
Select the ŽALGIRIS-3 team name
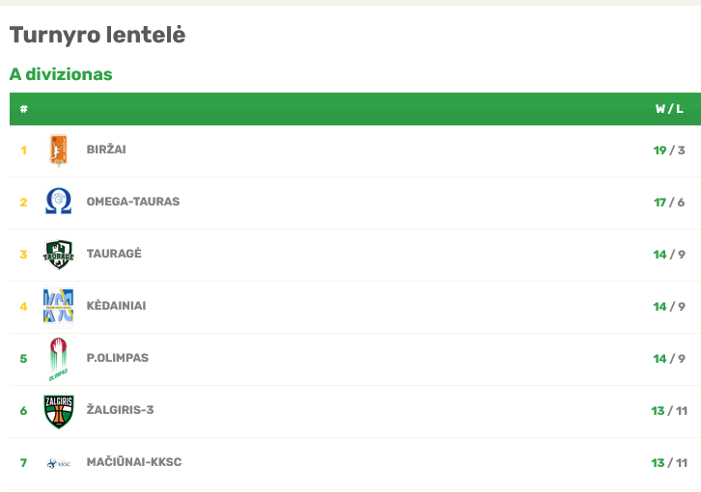coord(121,410)
